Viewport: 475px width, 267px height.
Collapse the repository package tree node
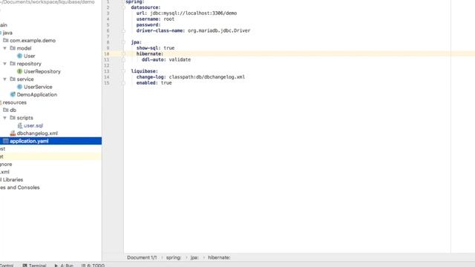click(5, 64)
